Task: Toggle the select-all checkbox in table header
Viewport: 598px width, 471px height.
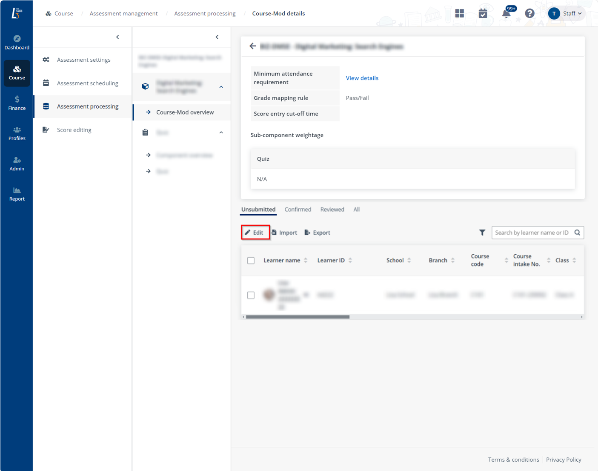Action: pyautogui.click(x=251, y=261)
